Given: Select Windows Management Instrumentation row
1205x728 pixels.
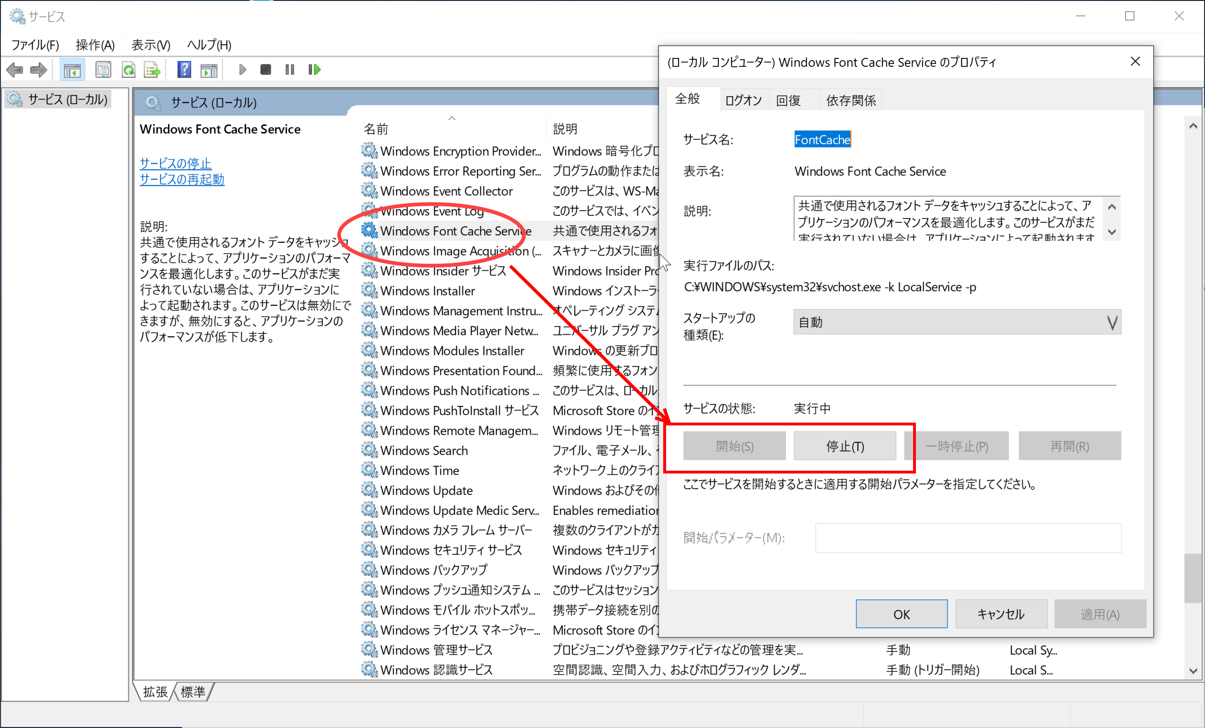Looking at the screenshot, I should click(461, 310).
